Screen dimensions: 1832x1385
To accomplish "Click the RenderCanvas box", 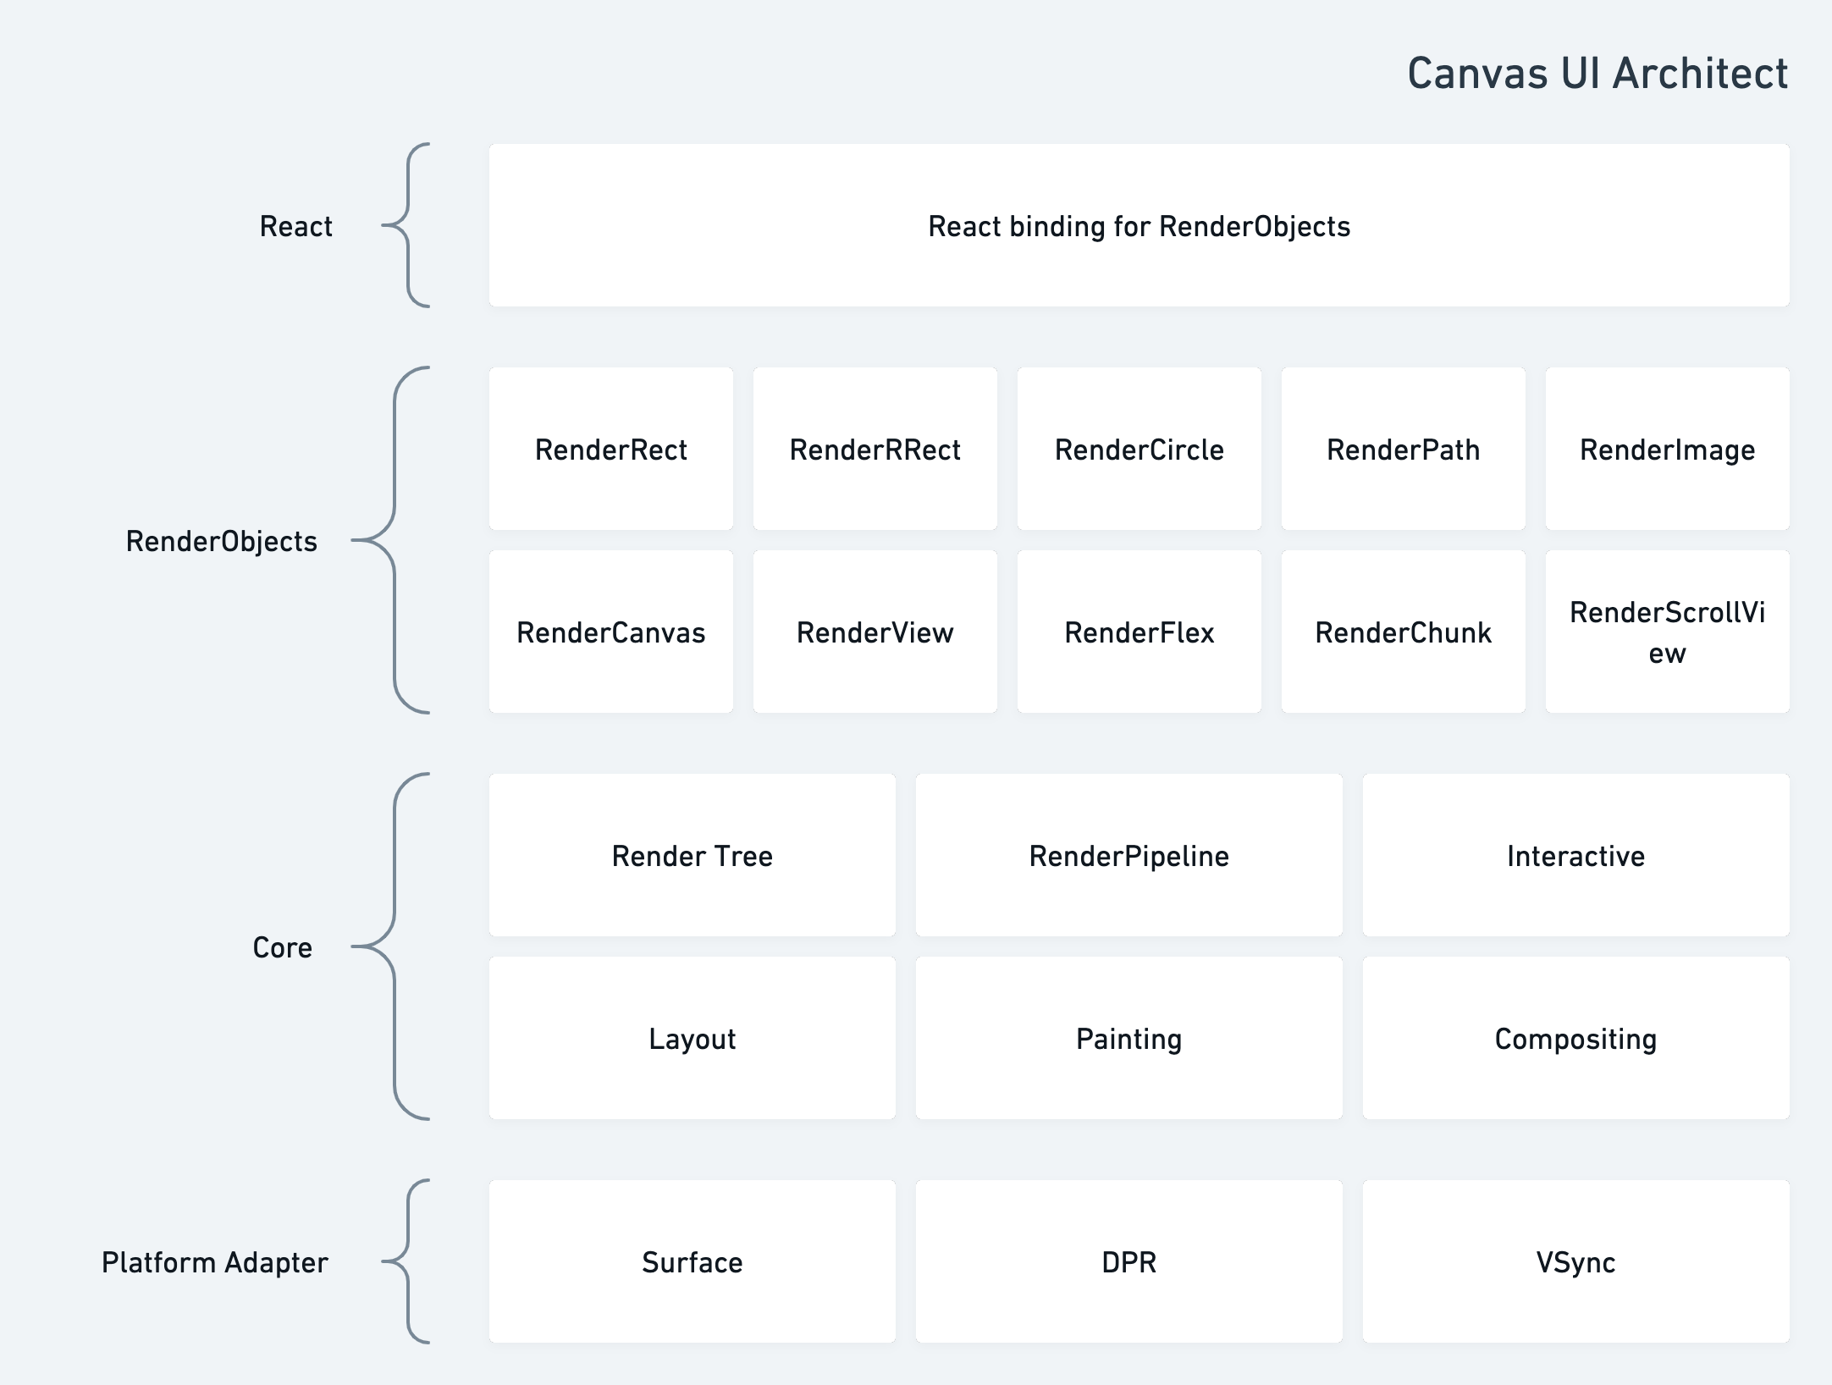I will [x=610, y=632].
